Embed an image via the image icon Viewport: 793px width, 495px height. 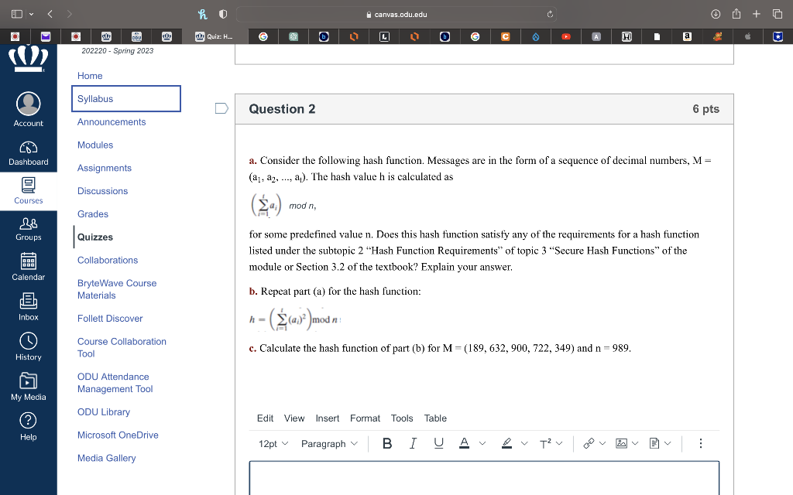tap(620, 443)
